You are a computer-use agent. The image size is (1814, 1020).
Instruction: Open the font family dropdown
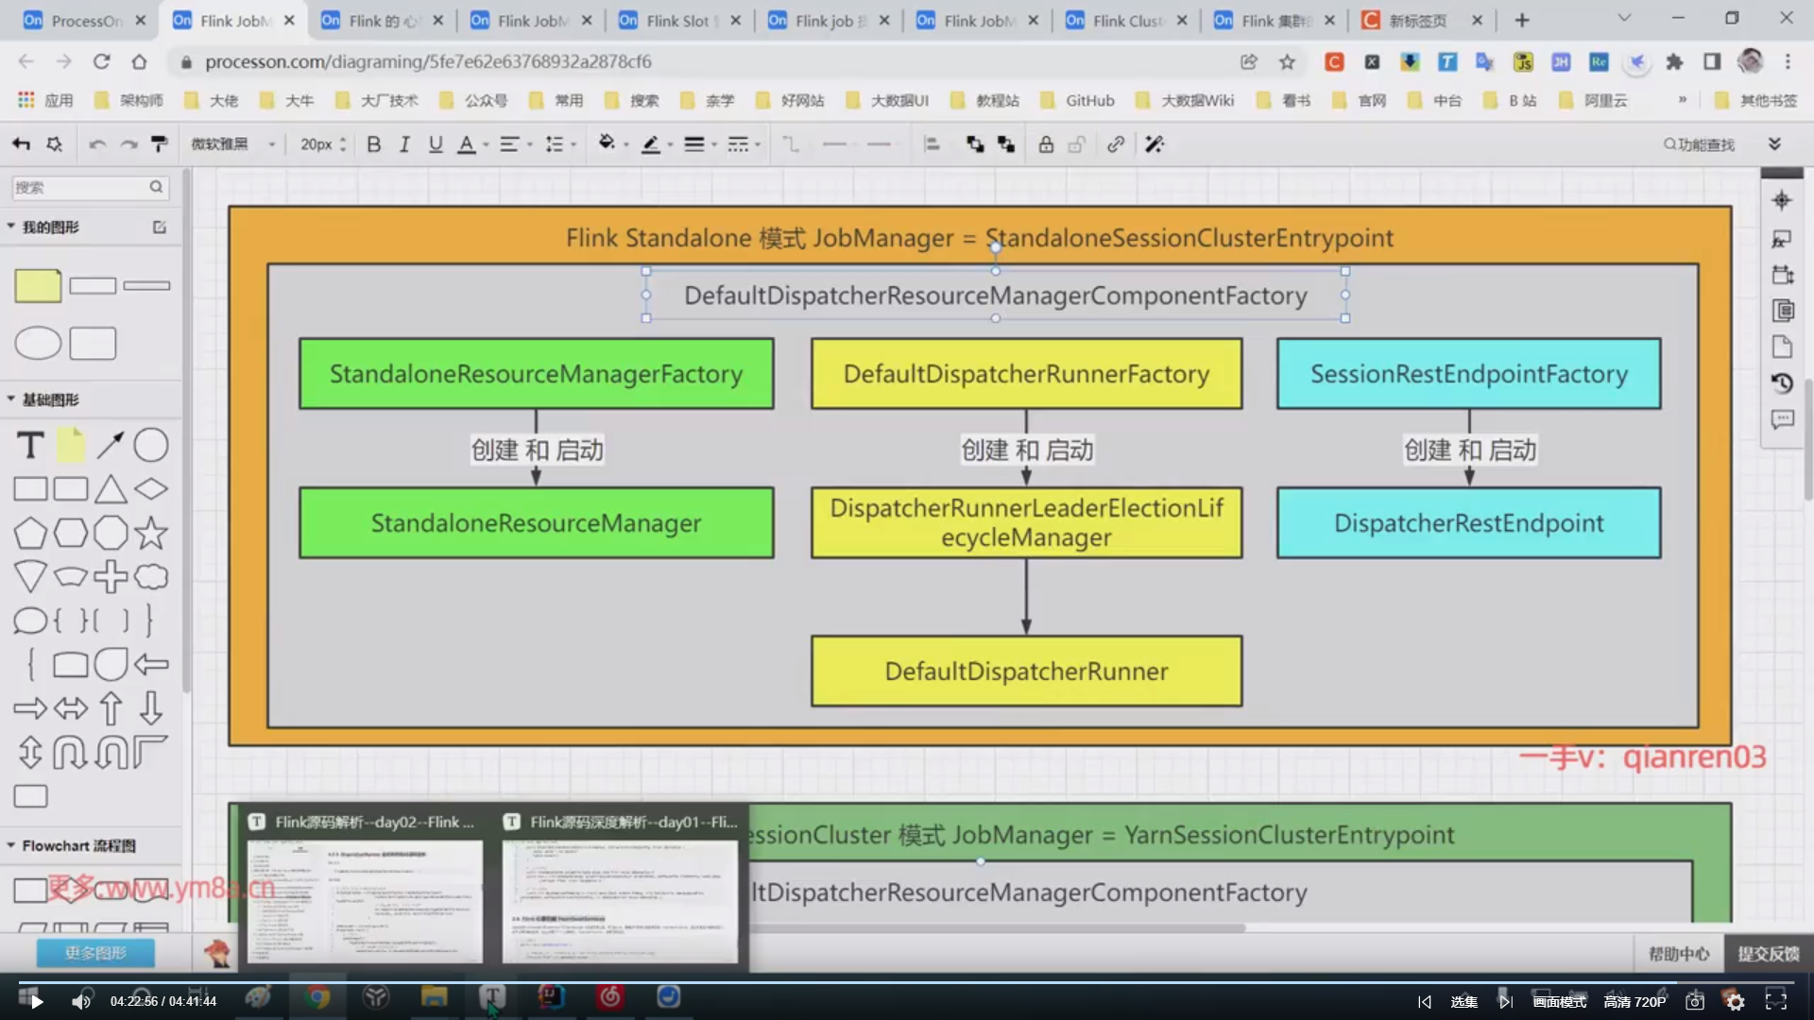coord(232,144)
